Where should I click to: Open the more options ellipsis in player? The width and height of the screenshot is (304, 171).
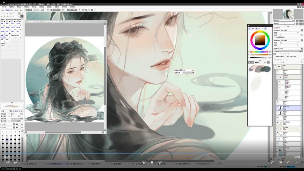click(x=296, y=162)
